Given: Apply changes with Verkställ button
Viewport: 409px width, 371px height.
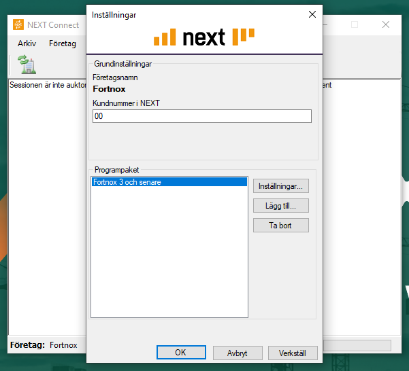Looking at the screenshot, I should click(x=293, y=353).
